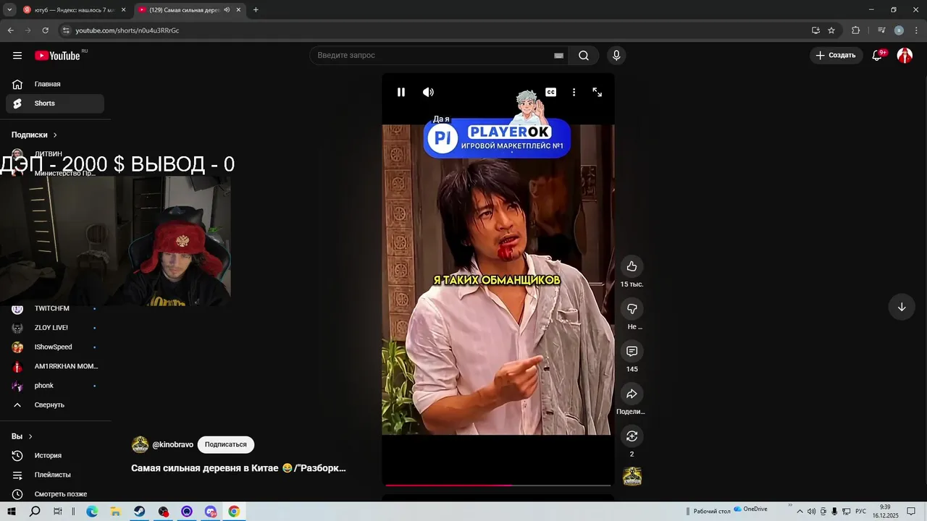The width and height of the screenshot is (927, 521).
Task: Reload the page with refresh icon
Action: 45,30
